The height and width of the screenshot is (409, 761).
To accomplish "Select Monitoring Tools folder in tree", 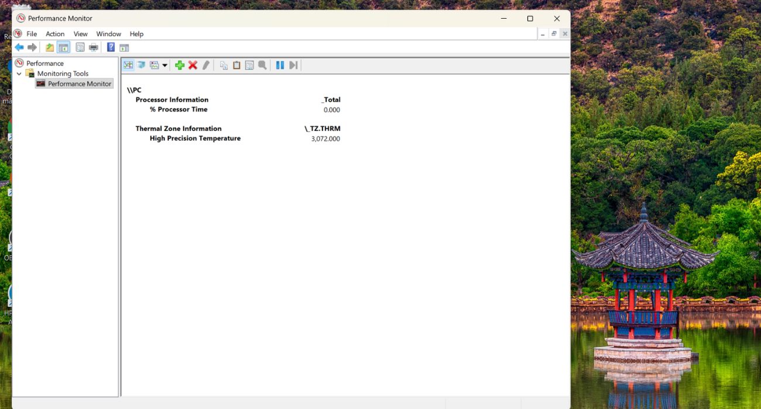I will click(63, 74).
